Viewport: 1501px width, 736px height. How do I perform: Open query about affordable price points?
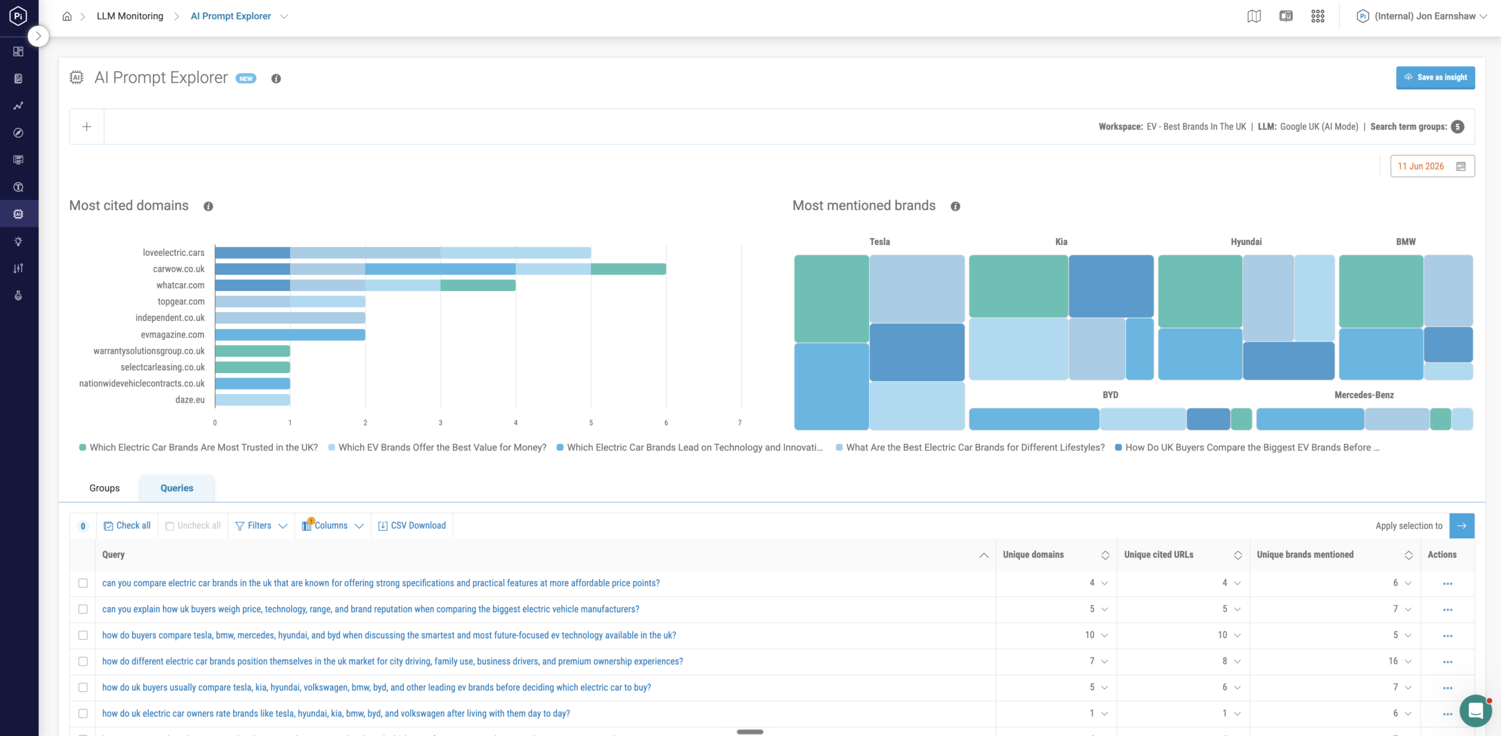pos(381,584)
